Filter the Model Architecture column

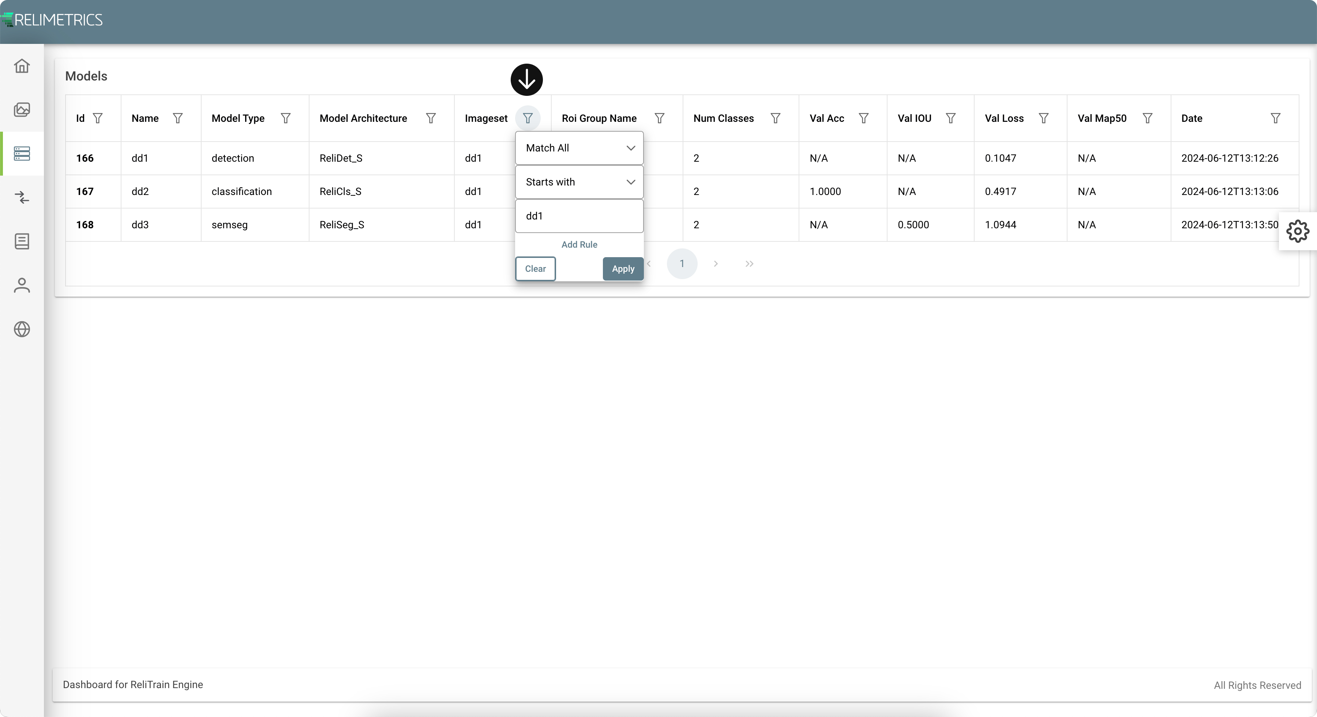(x=431, y=118)
